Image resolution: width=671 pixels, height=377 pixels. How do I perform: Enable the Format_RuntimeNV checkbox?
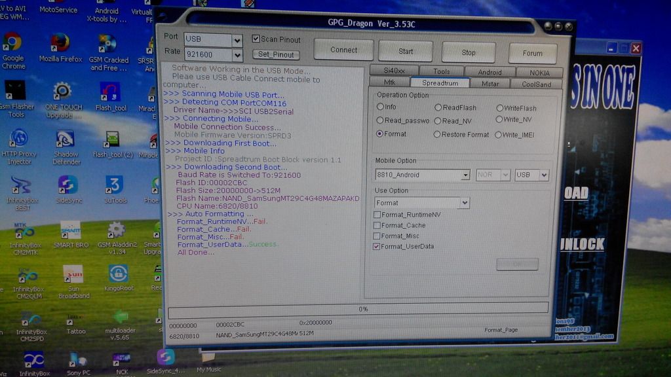pyautogui.click(x=377, y=215)
